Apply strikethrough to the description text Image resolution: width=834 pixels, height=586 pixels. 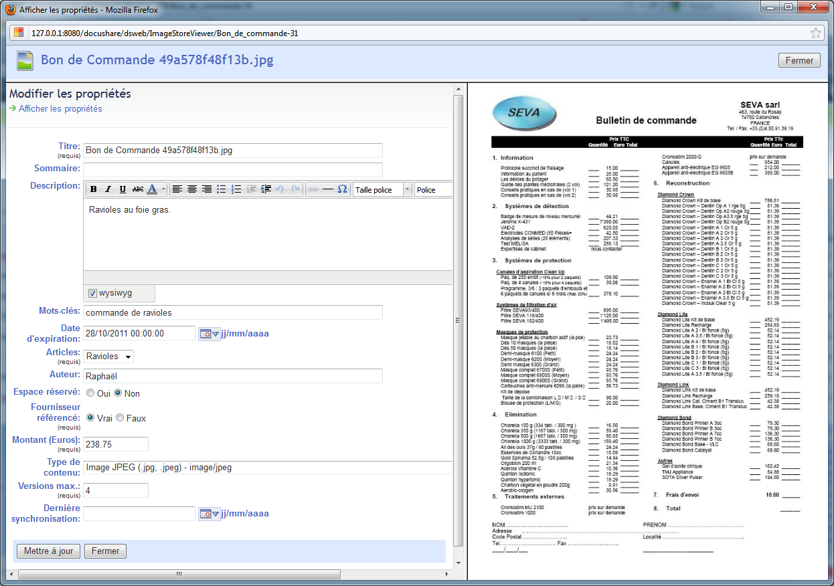click(137, 190)
